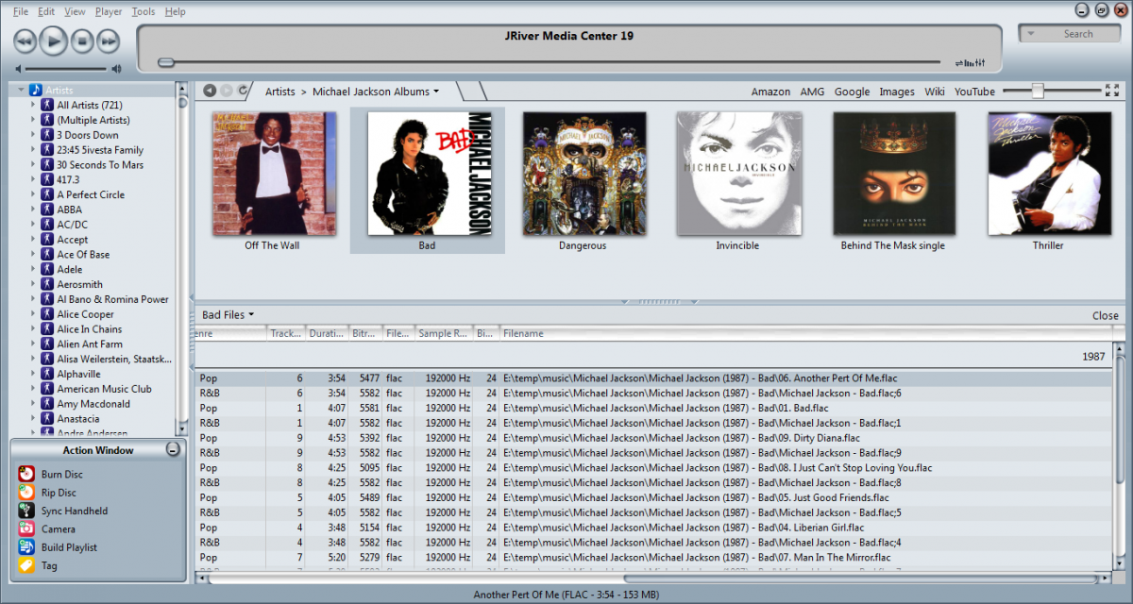
Task: Toggle full screen view icon
Action: click(1111, 91)
